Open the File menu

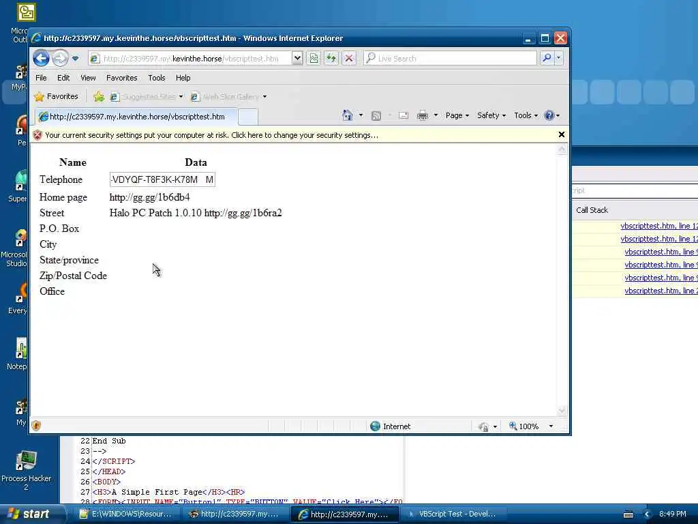[41, 78]
